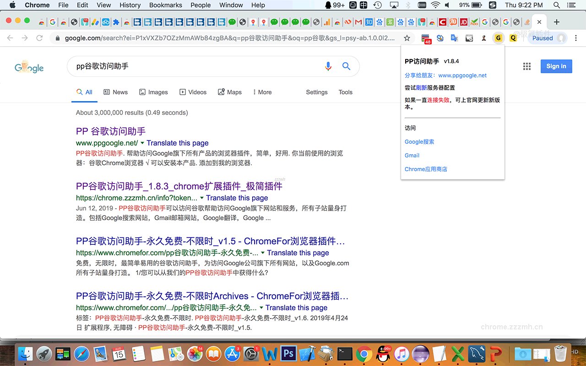Click the Google logo on search page
The image size is (586, 366).
pyautogui.click(x=29, y=67)
